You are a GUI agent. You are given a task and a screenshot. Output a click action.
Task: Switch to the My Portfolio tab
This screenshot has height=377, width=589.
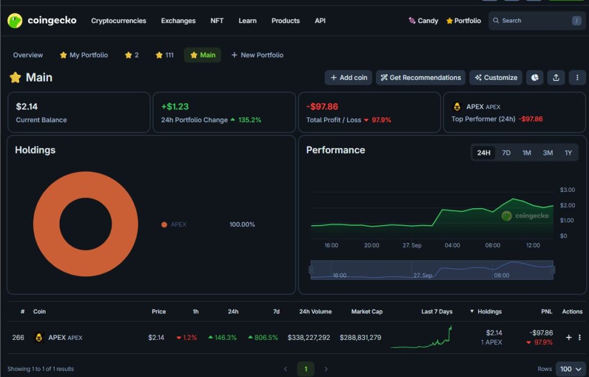84,55
